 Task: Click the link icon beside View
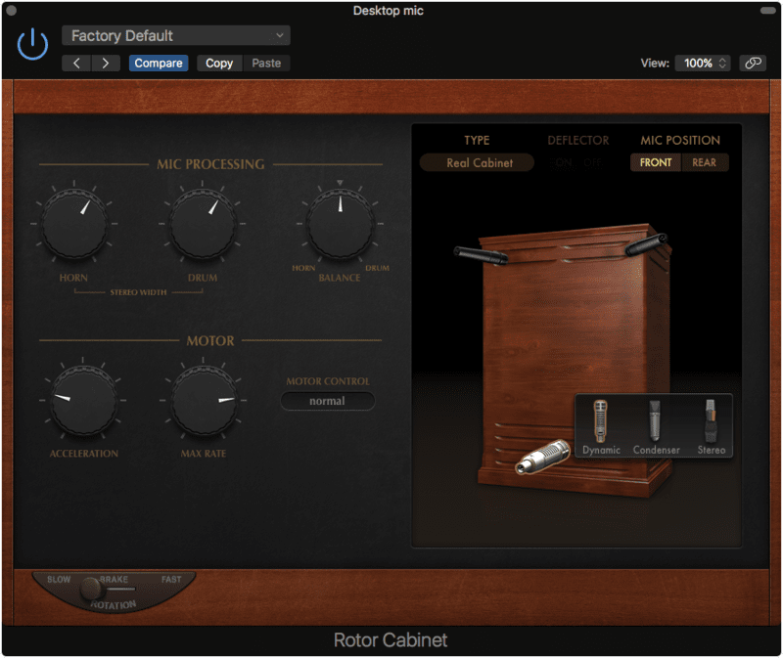pos(752,63)
